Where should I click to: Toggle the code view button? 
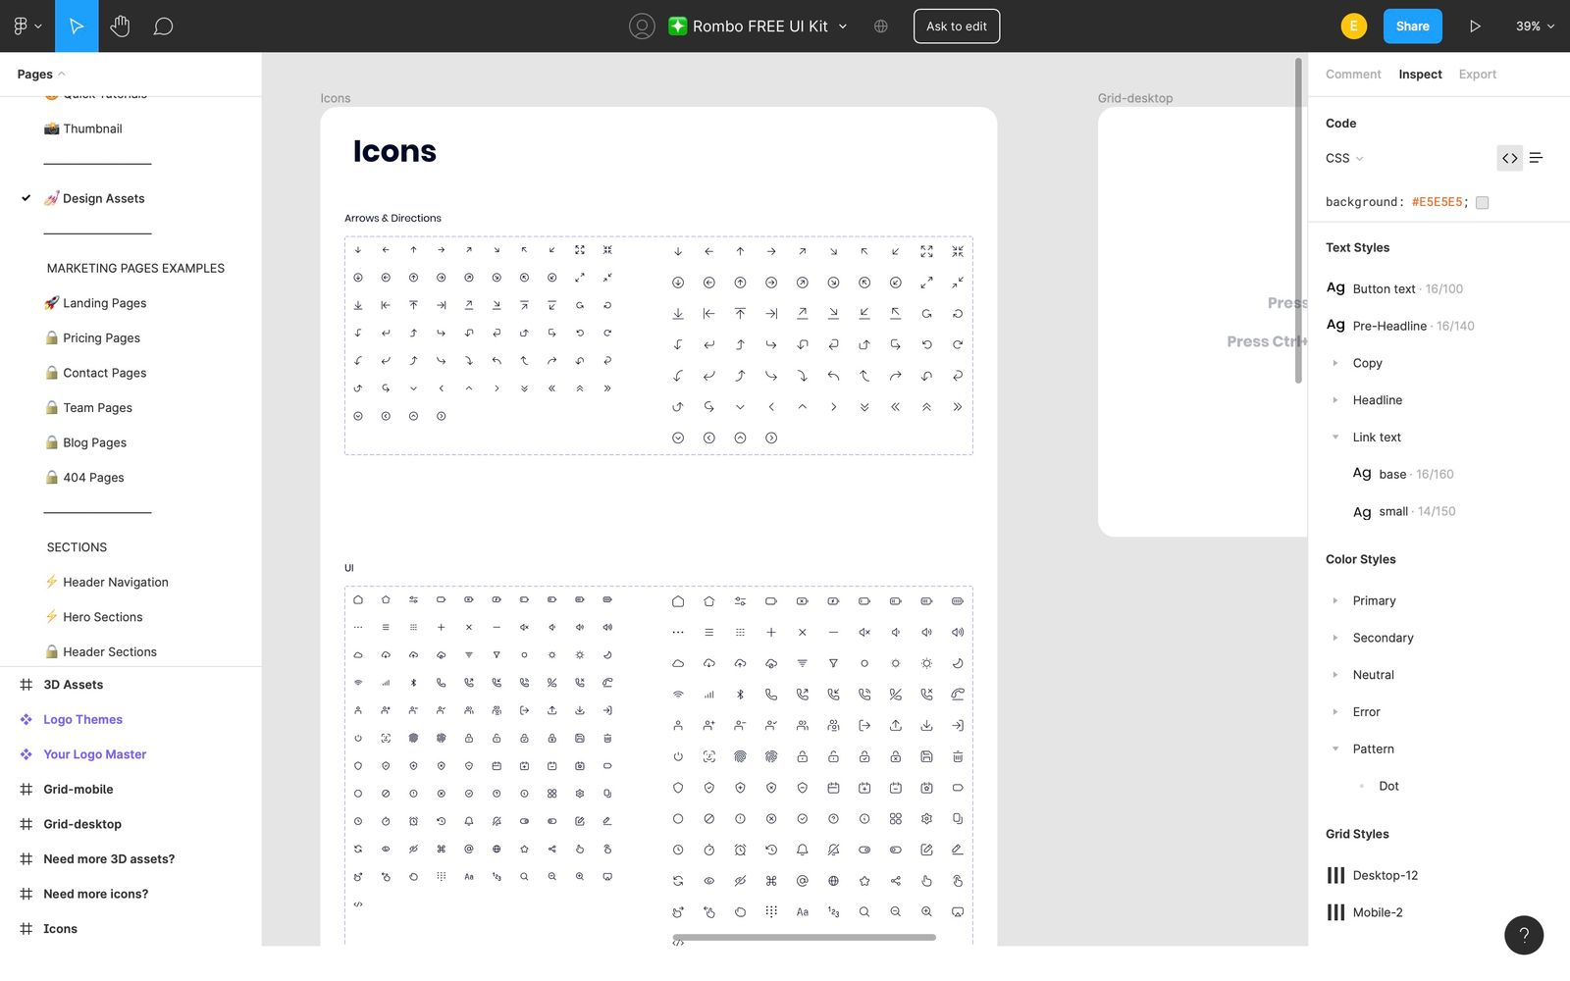coord(1509,158)
